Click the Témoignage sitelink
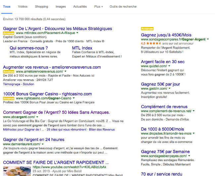Image resolution: width=215 pixels, height=176 pixels. click(12, 84)
